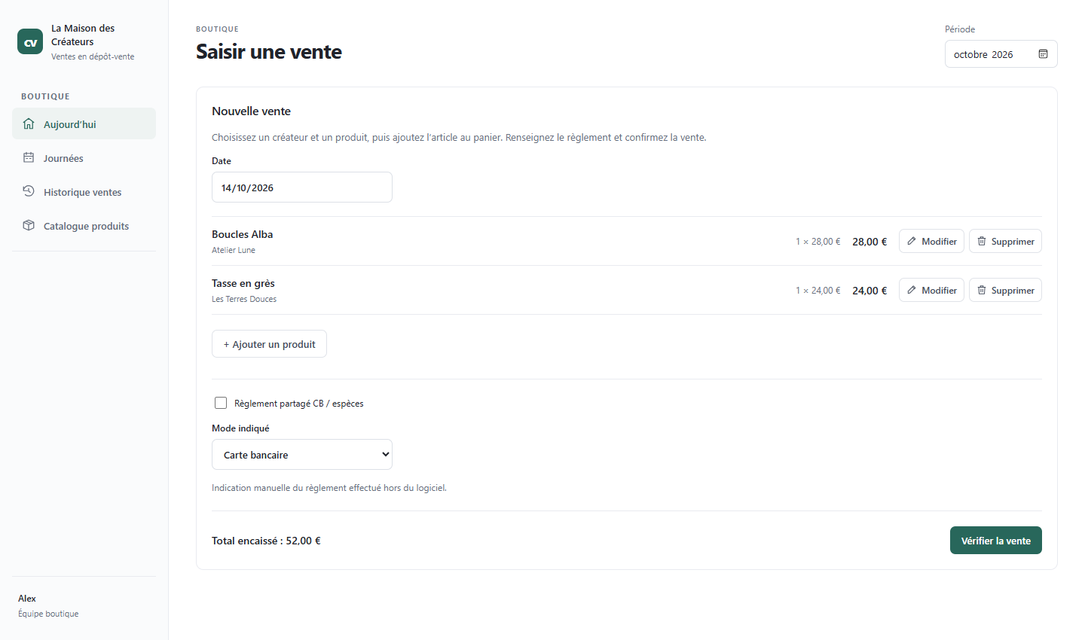Click the Les Terres Douces creator label

click(x=244, y=299)
